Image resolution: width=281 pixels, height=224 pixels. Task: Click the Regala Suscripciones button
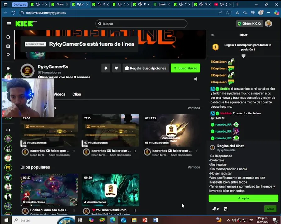146,68
